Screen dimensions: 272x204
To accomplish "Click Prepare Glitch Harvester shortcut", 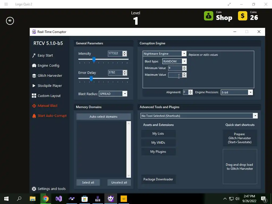I will point(240,138).
